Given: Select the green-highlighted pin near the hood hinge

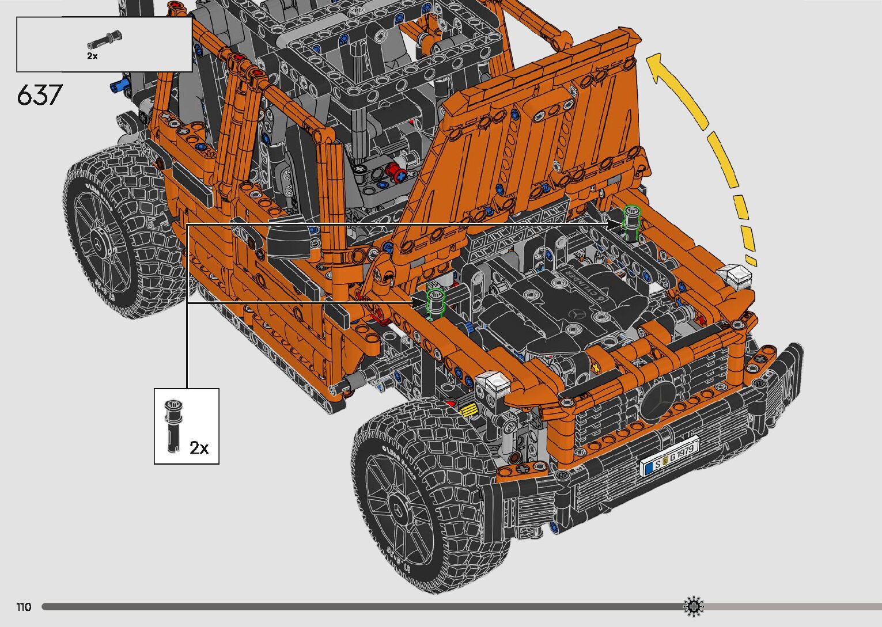Looking at the screenshot, I should (632, 219).
